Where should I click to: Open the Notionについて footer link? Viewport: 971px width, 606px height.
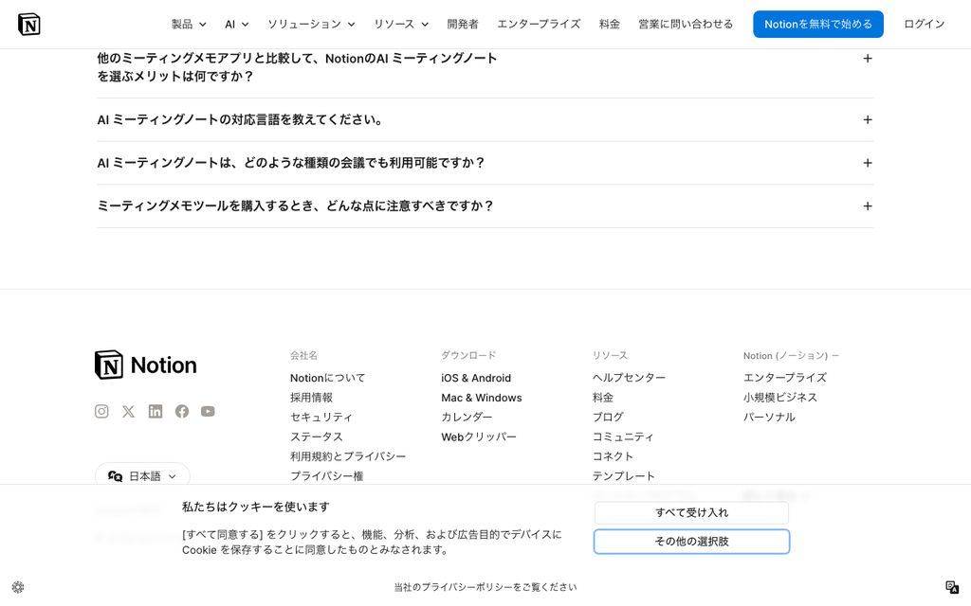[x=327, y=378]
